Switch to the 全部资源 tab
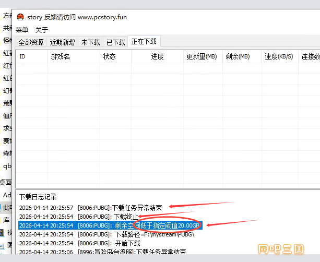Viewport: 320px width, 262px height. coord(31,42)
